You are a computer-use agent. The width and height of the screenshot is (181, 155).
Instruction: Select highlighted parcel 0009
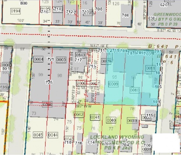(113, 84)
